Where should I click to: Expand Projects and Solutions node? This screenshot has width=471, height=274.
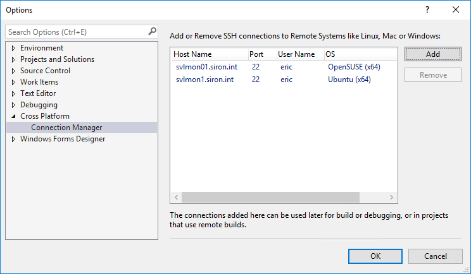click(14, 59)
